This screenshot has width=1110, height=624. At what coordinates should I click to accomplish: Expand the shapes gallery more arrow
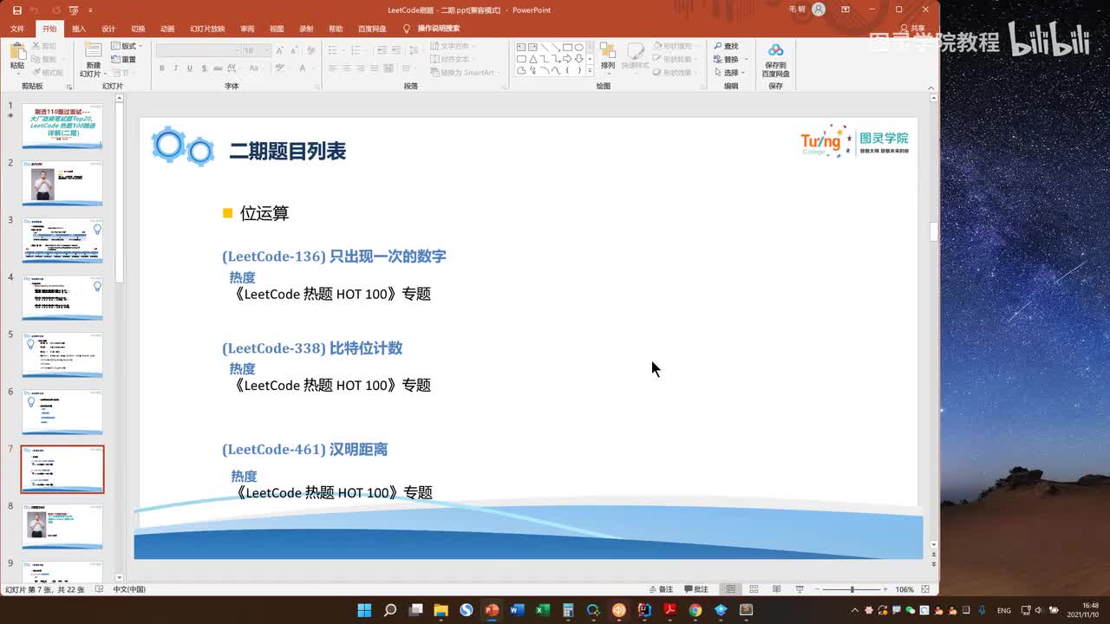point(591,70)
